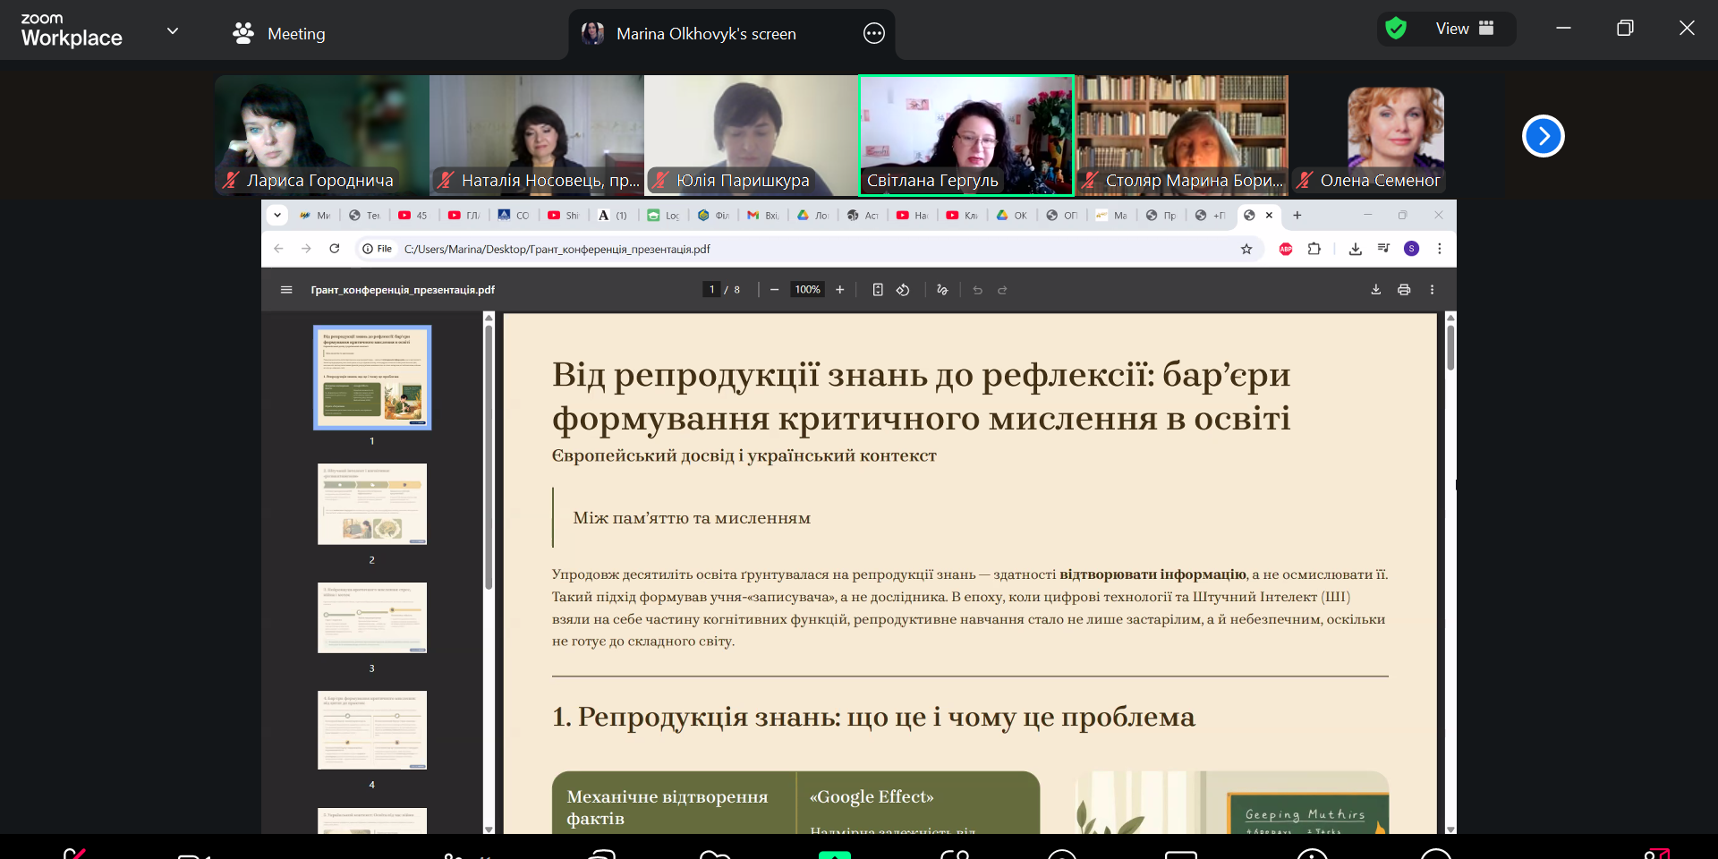Click the PDF page number field
This screenshot has height=859, width=1718.
point(712,290)
